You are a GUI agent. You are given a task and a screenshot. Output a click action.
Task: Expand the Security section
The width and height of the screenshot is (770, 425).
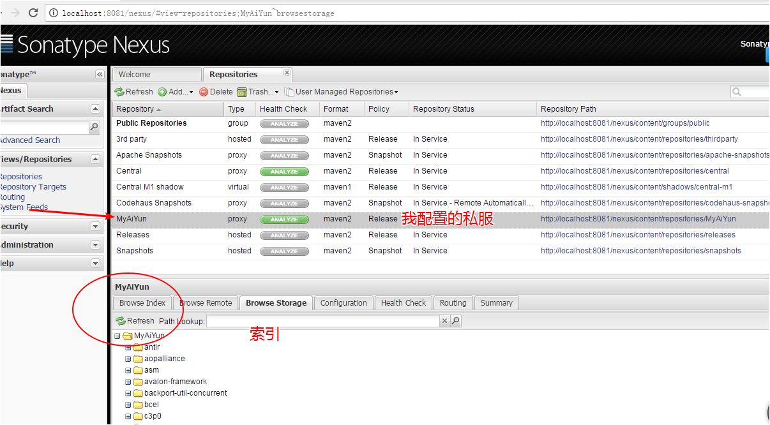(96, 227)
